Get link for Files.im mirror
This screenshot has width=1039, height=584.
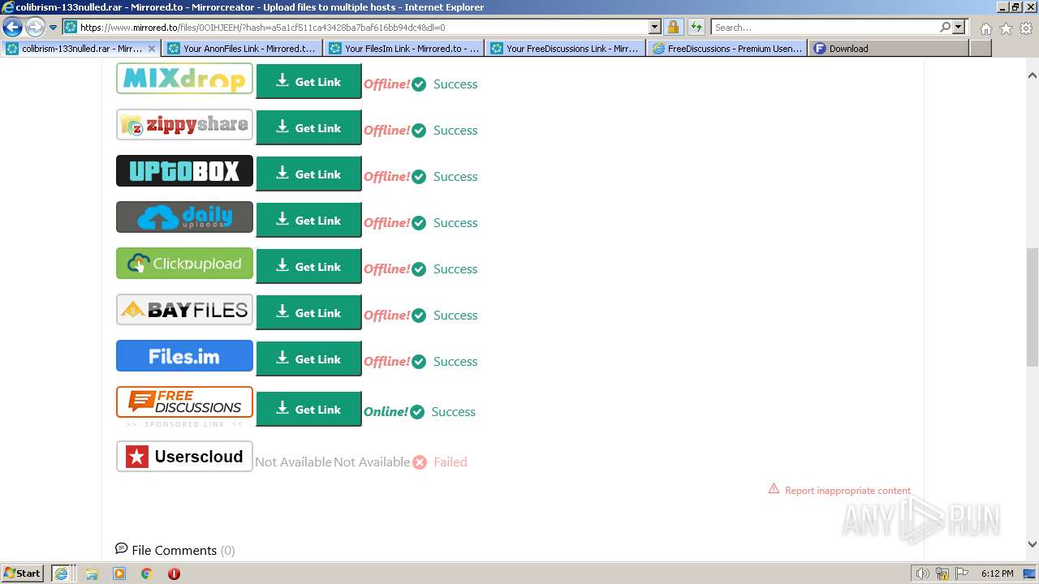(308, 359)
